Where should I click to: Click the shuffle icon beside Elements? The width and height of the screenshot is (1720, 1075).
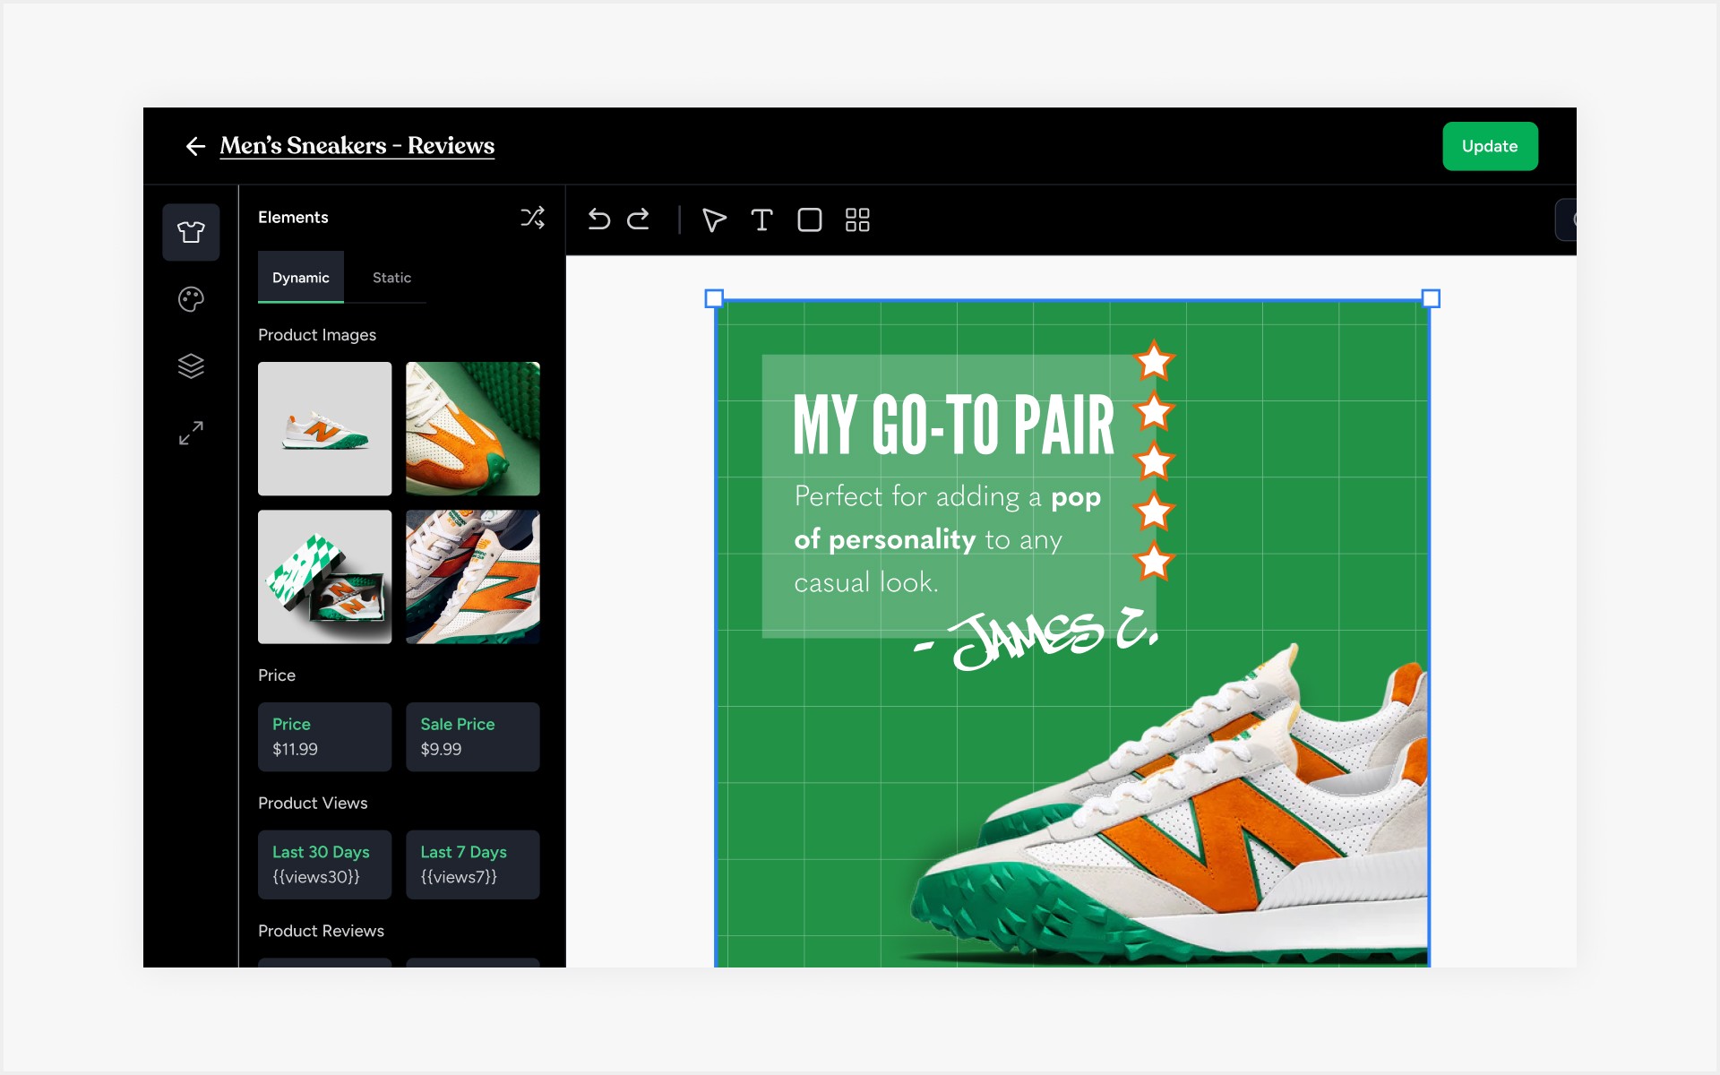click(532, 218)
